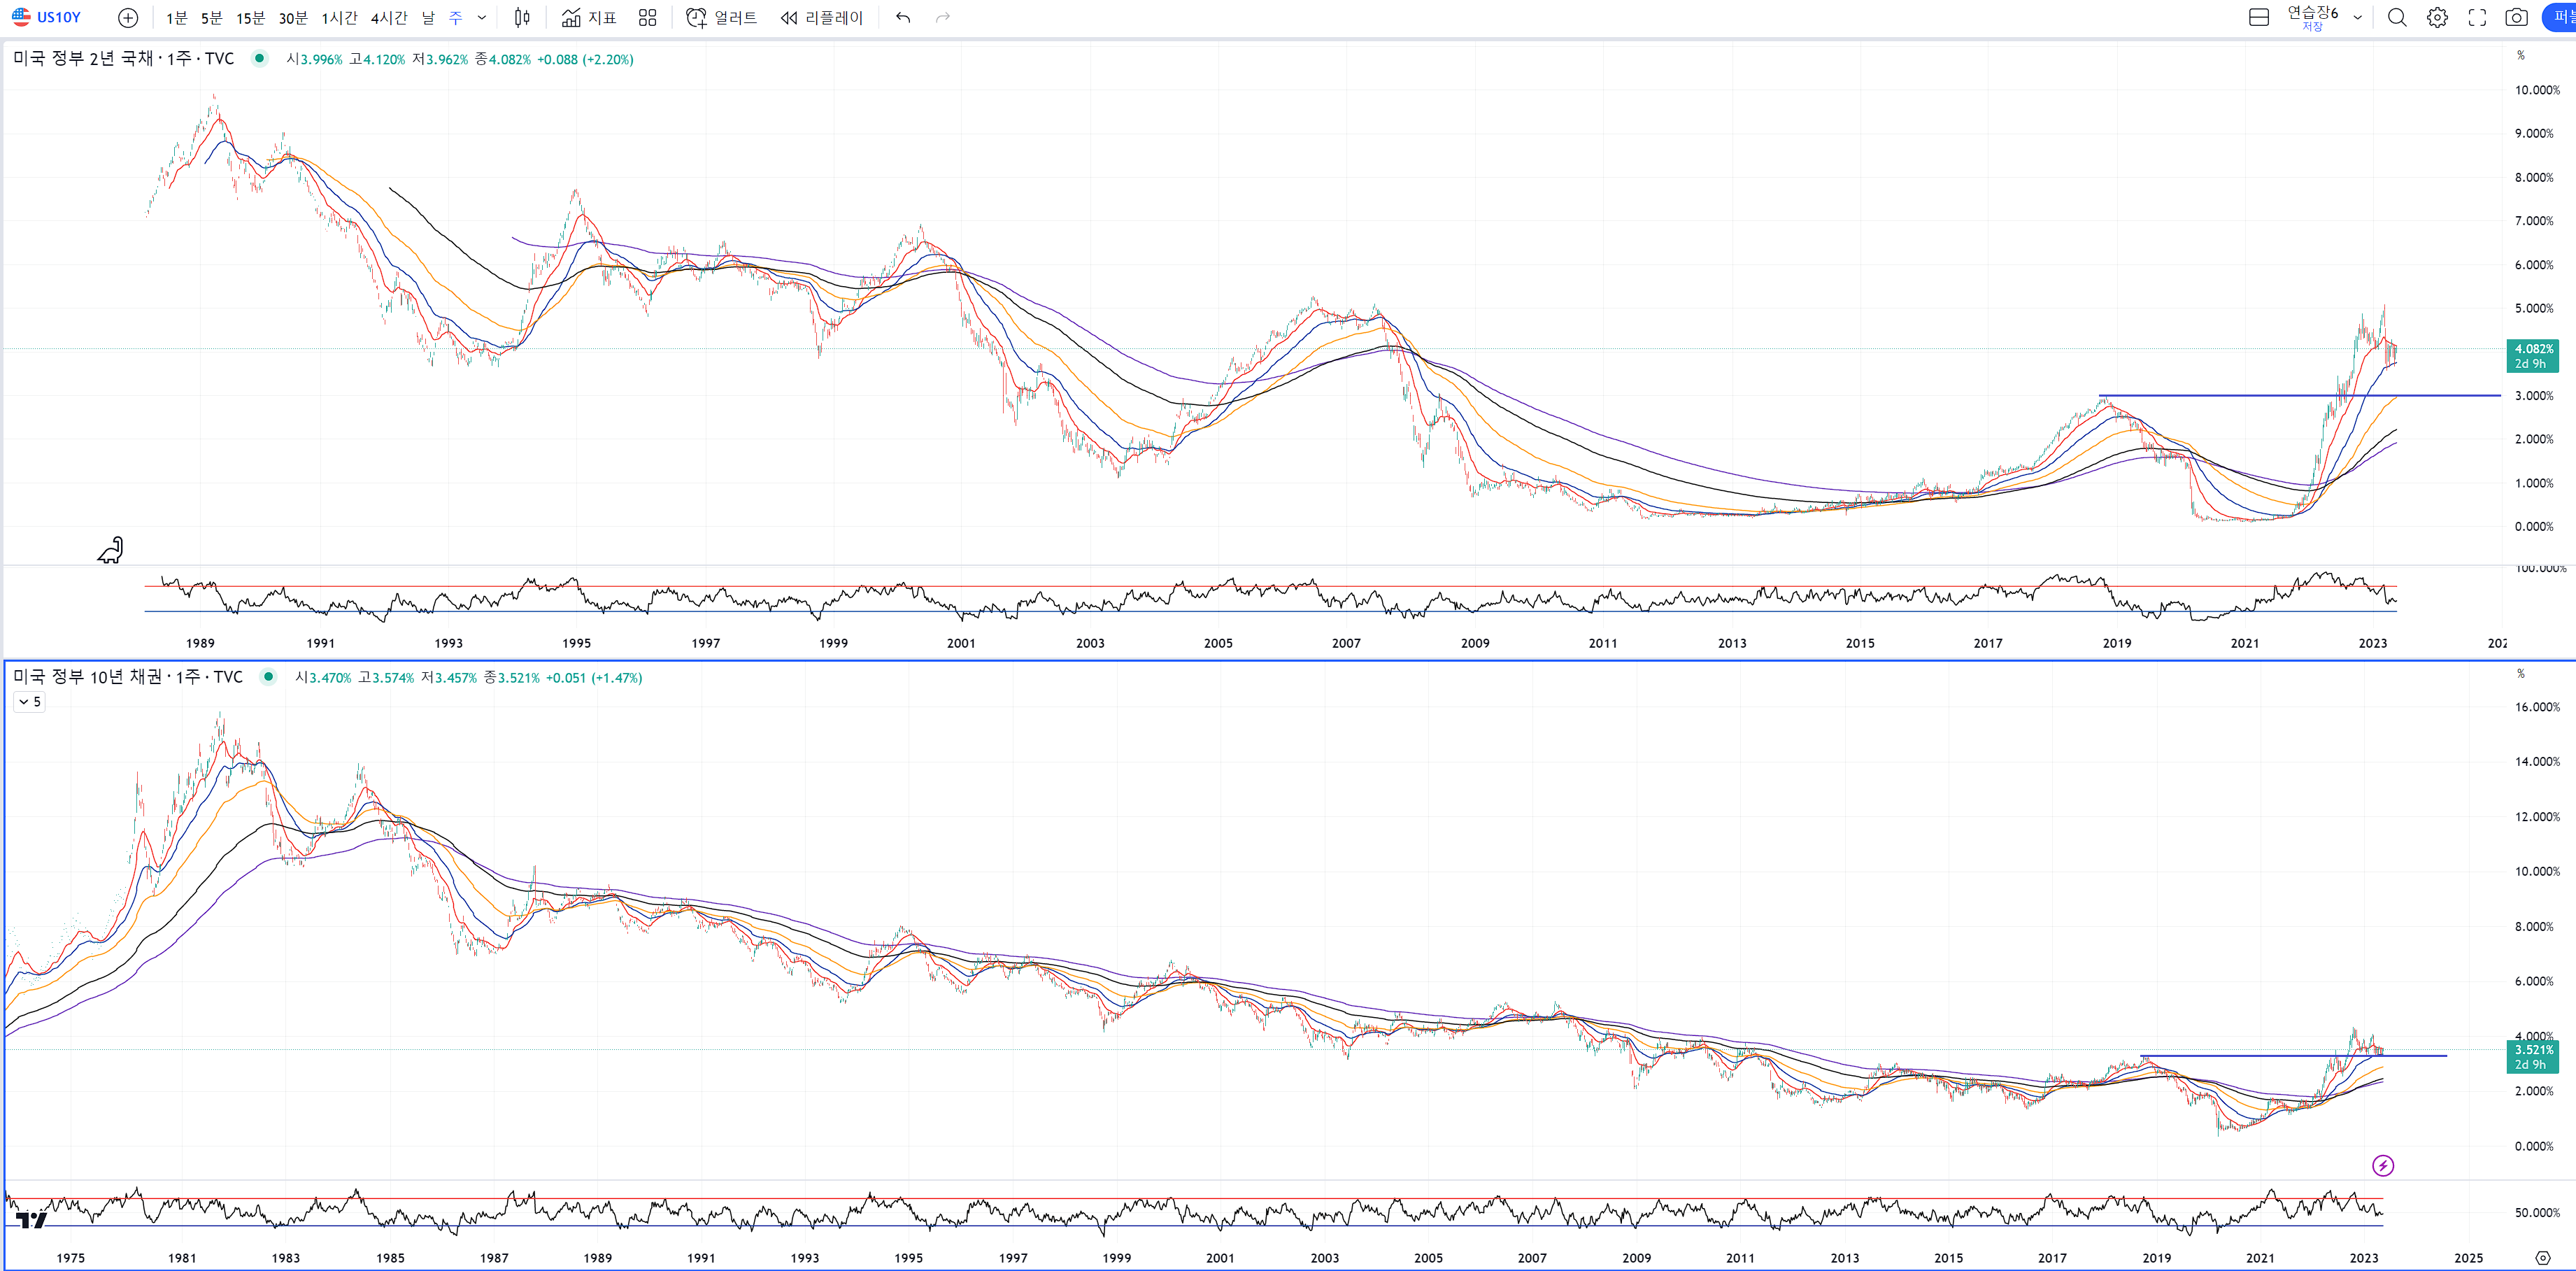Screen dimensions: 2576x1271
Task: Click the 퍼블리시 publish button
Action: point(2561,17)
